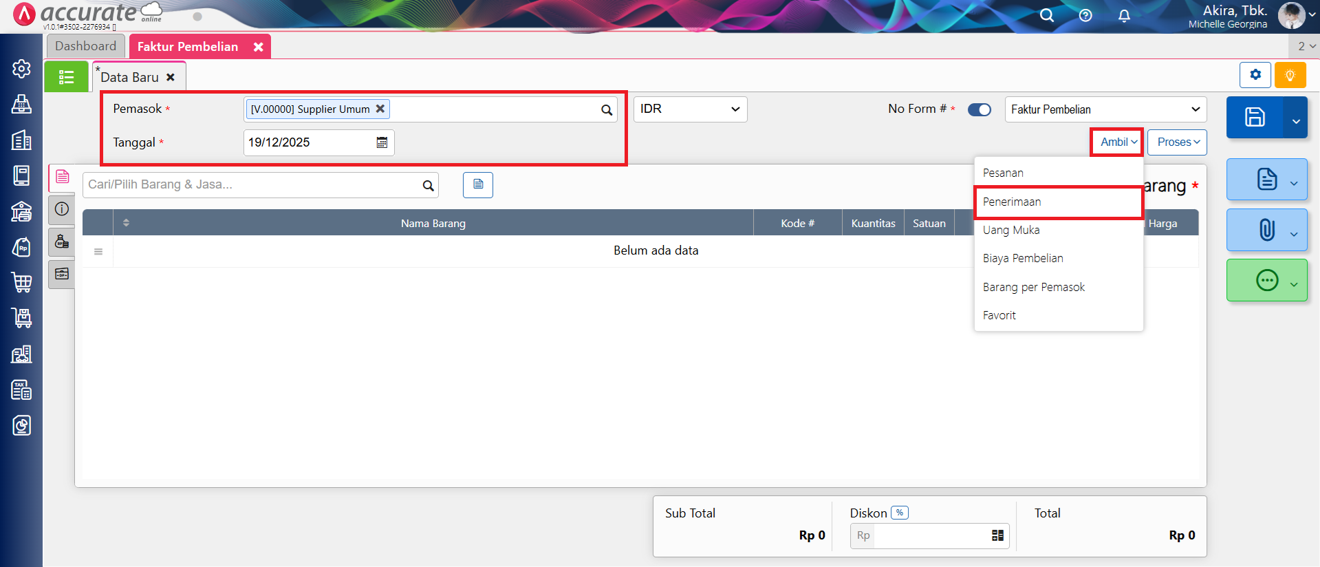
Task: Select Penerimaan from Ambil menu
Action: coord(1012,202)
